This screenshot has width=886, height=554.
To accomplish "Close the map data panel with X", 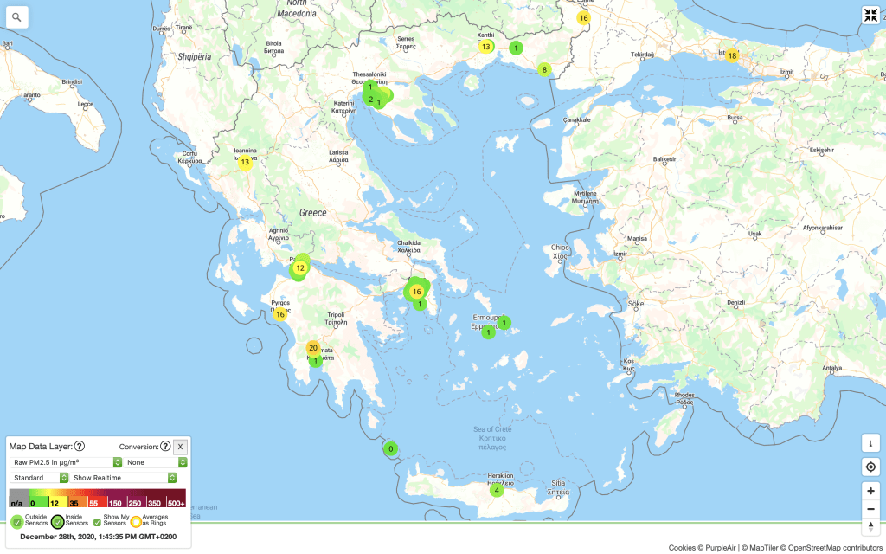I will [x=180, y=447].
